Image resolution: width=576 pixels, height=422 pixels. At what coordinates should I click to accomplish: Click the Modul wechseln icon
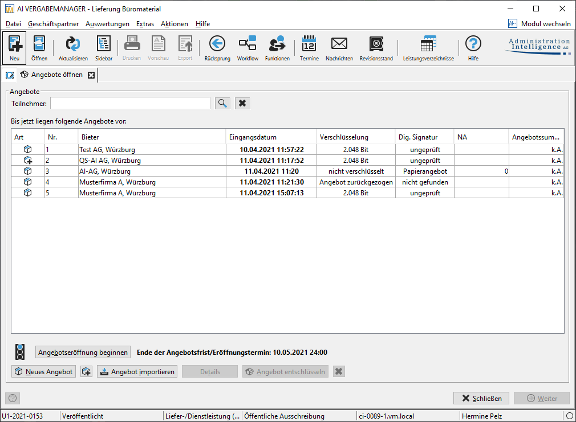[513, 23]
